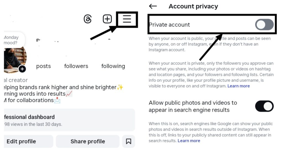Open Learn more link about private accounts
Viewport: 283px width, 159px height.
(239, 86)
